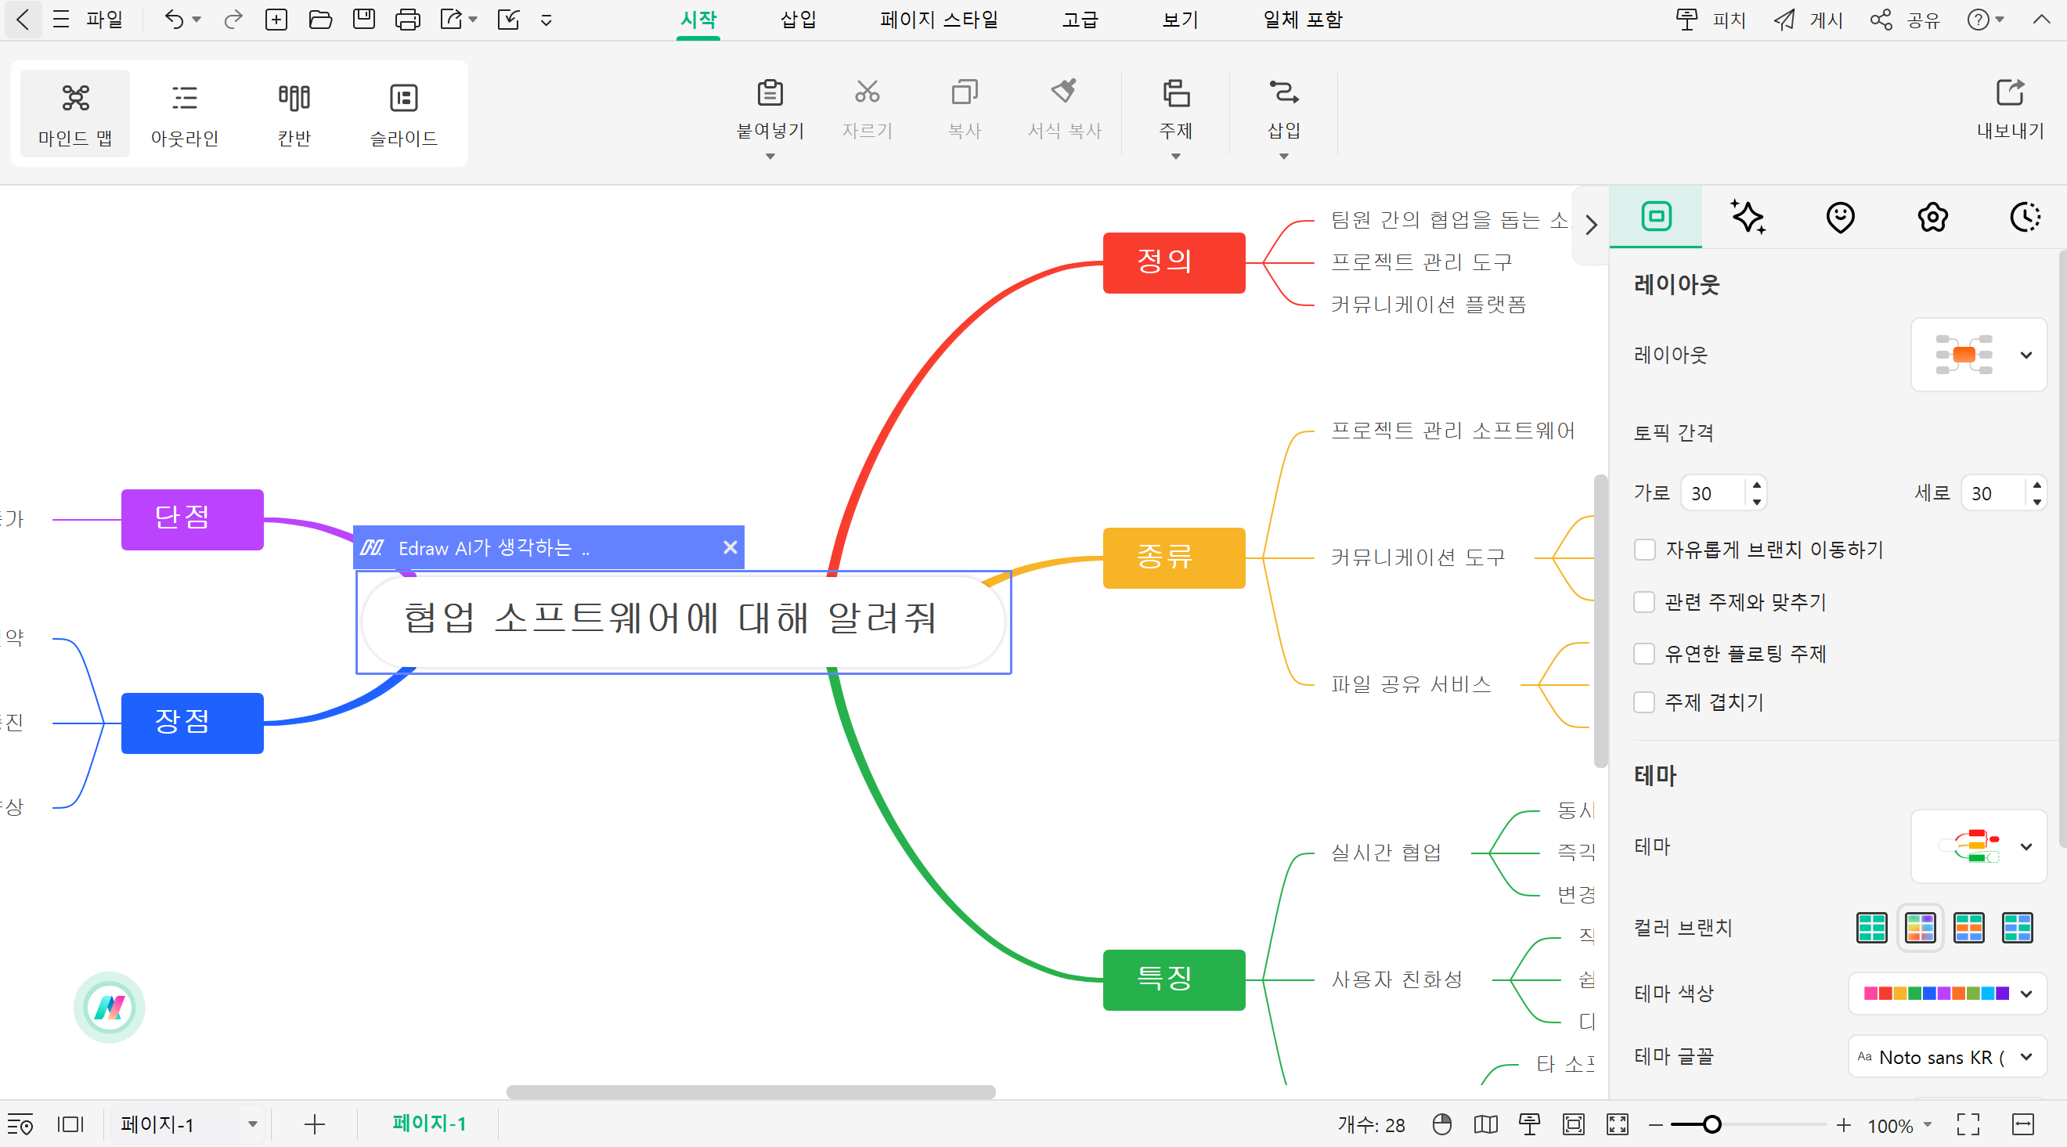This screenshot has width=2067, height=1147.
Task: Switch to 슬라이드 view
Action: click(403, 114)
